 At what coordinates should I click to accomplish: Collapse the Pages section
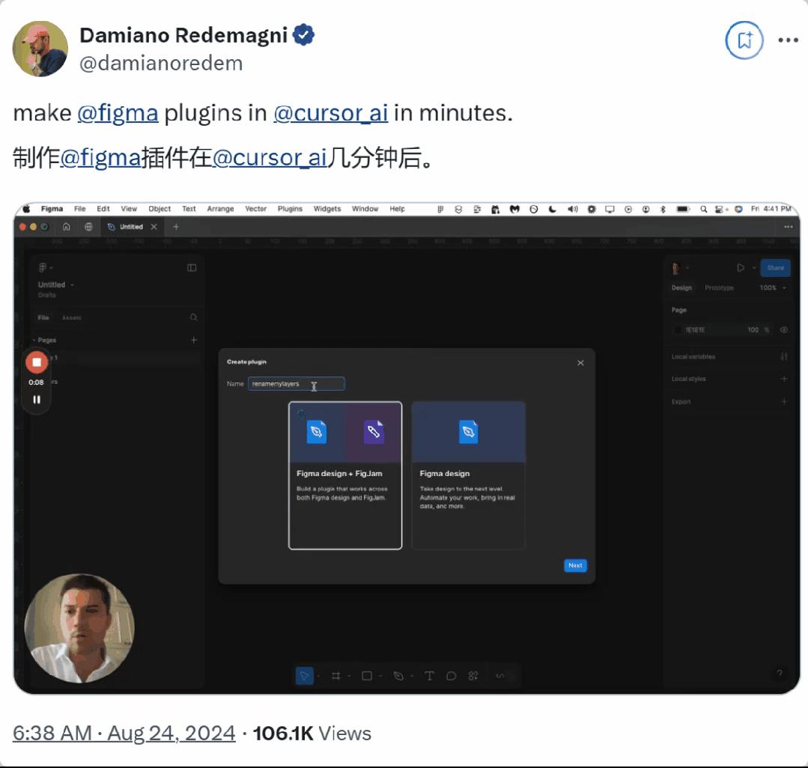(x=34, y=341)
